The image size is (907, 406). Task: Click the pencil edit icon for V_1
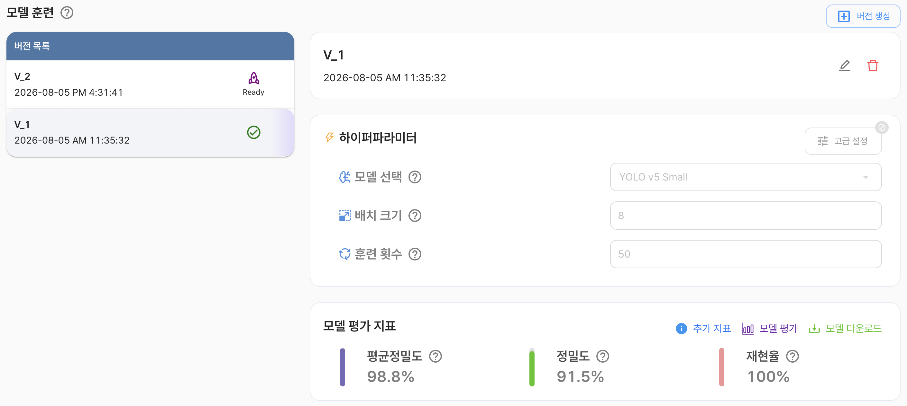(844, 66)
